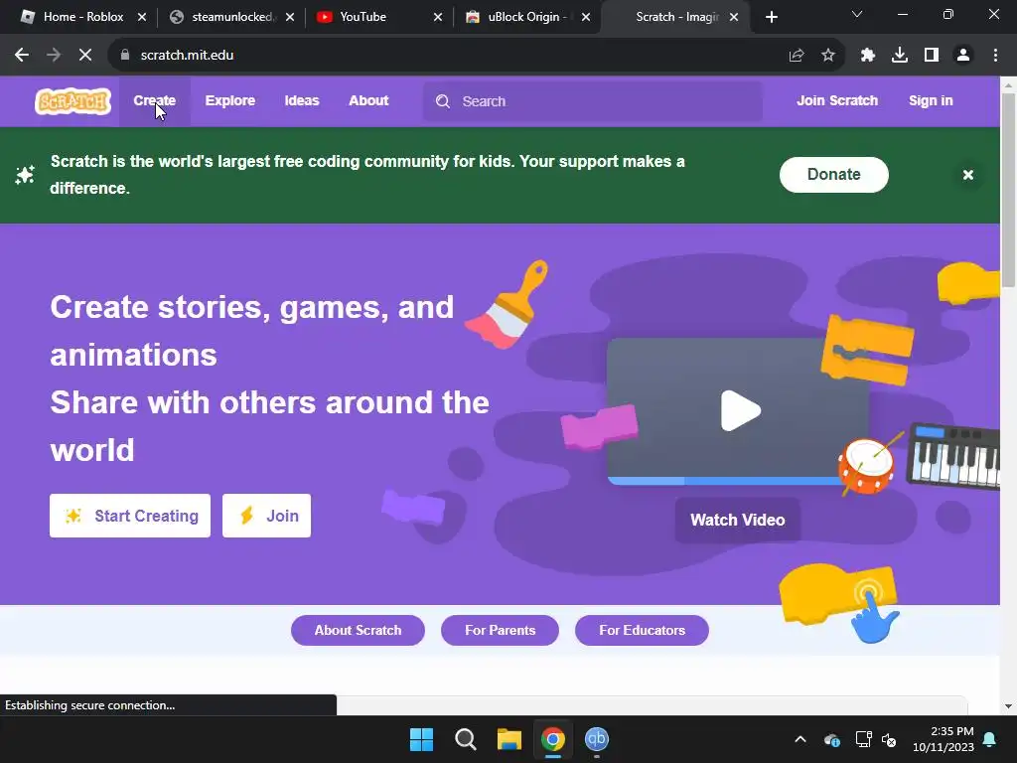Open the OneDrive cloud tray icon
This screenshot has width=1017, height=763.
(x=832, y=739)
